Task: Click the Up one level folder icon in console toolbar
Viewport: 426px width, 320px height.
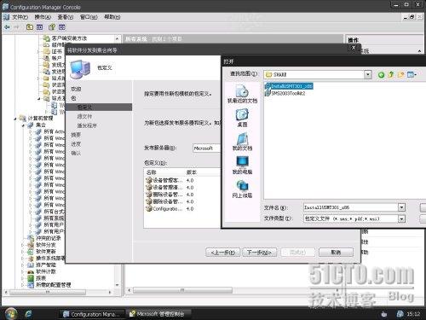Action: pyautogui.click(x=30, y=27)
